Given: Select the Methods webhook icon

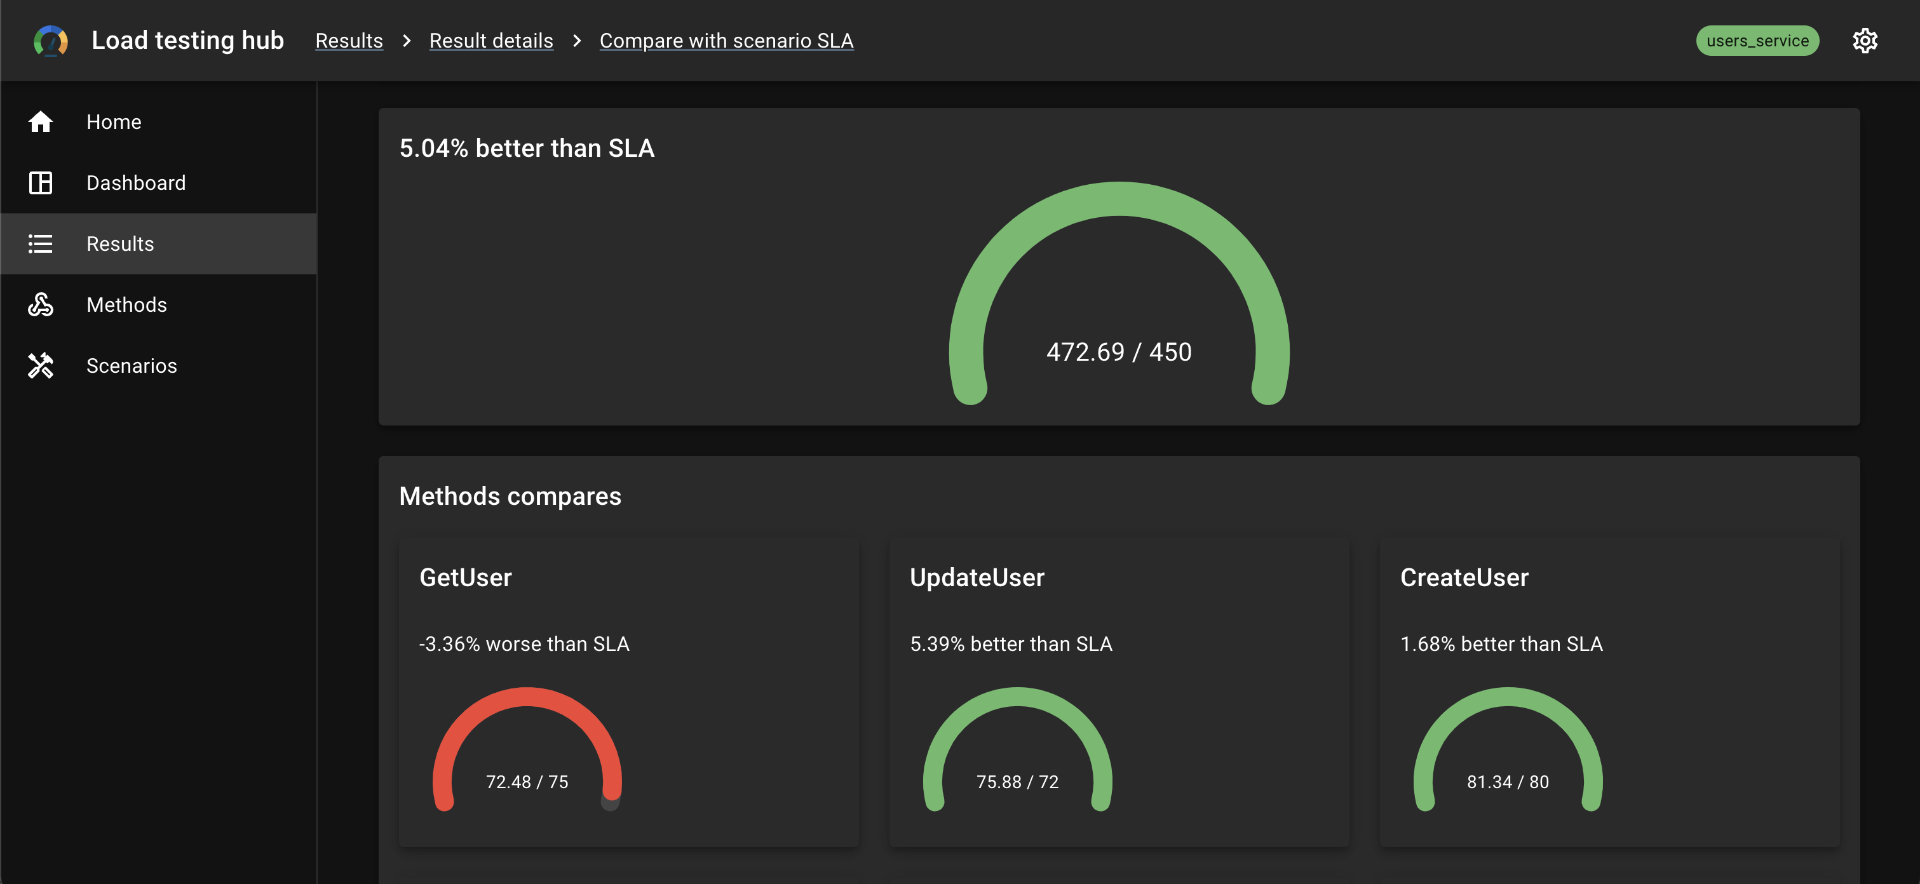Looking at the screenshot, I should point(40,305).
